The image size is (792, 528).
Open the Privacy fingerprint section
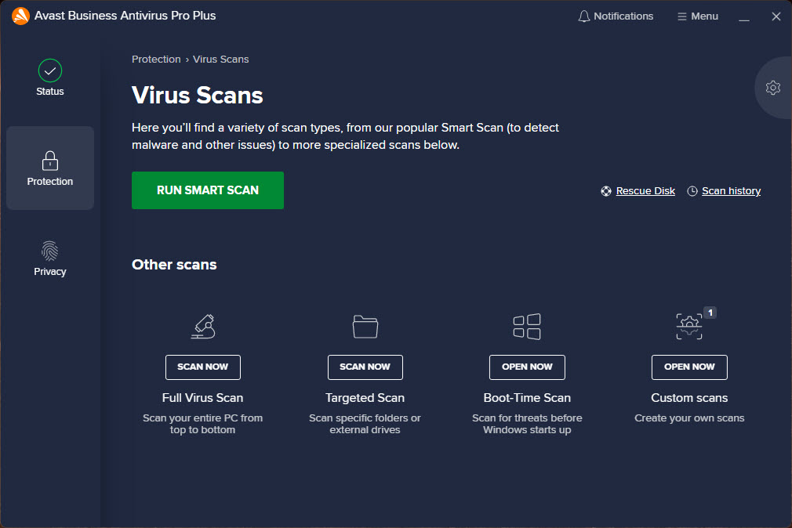click(50, 251)
